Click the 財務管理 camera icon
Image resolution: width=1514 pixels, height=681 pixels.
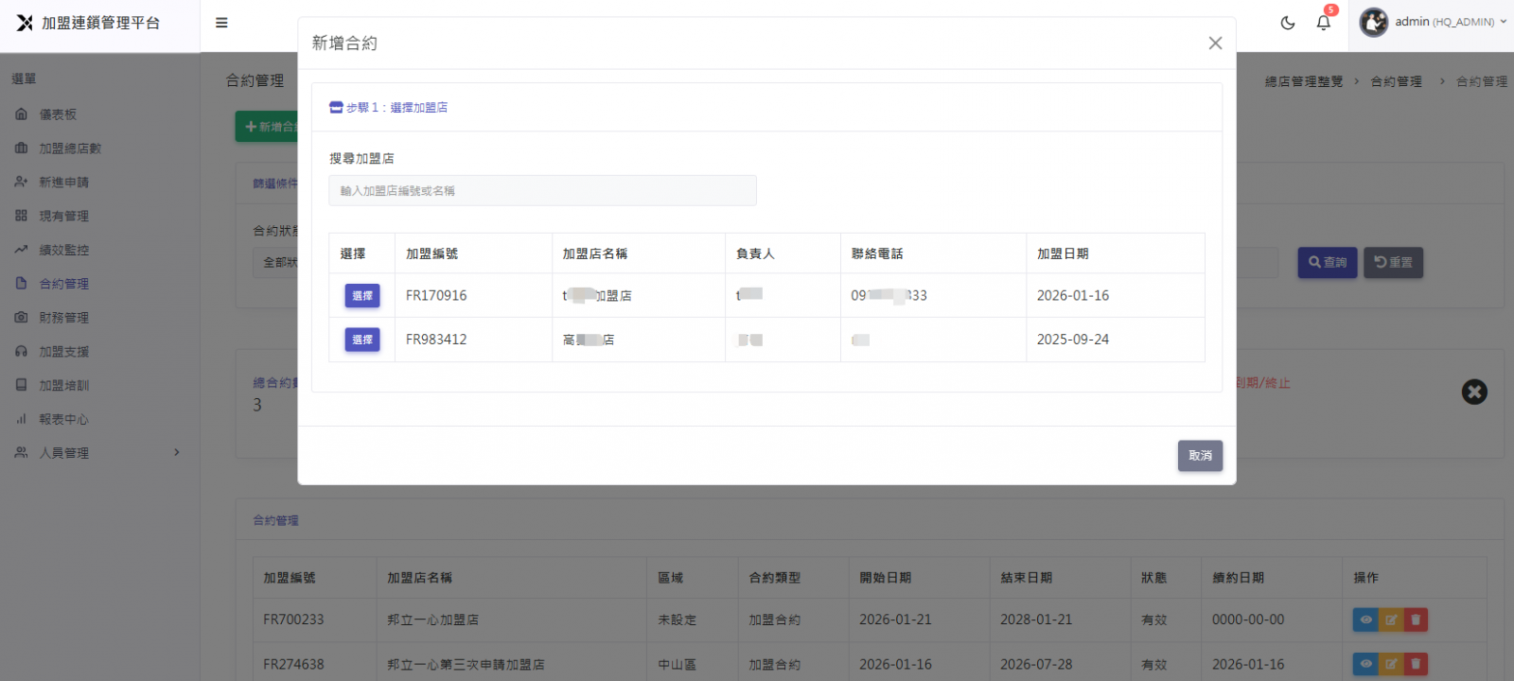pyautogui.click(x=21, y=318)
